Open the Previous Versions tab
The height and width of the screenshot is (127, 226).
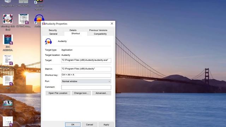pyautogui.click(x=98, y=30)
